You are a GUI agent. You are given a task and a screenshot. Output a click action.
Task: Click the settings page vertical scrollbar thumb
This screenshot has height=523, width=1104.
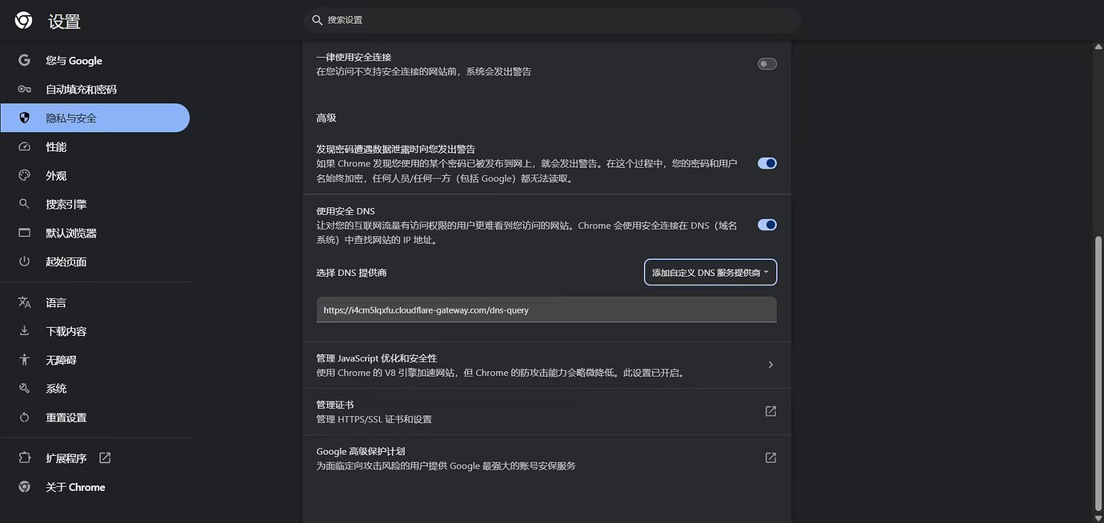(1098, 374)
